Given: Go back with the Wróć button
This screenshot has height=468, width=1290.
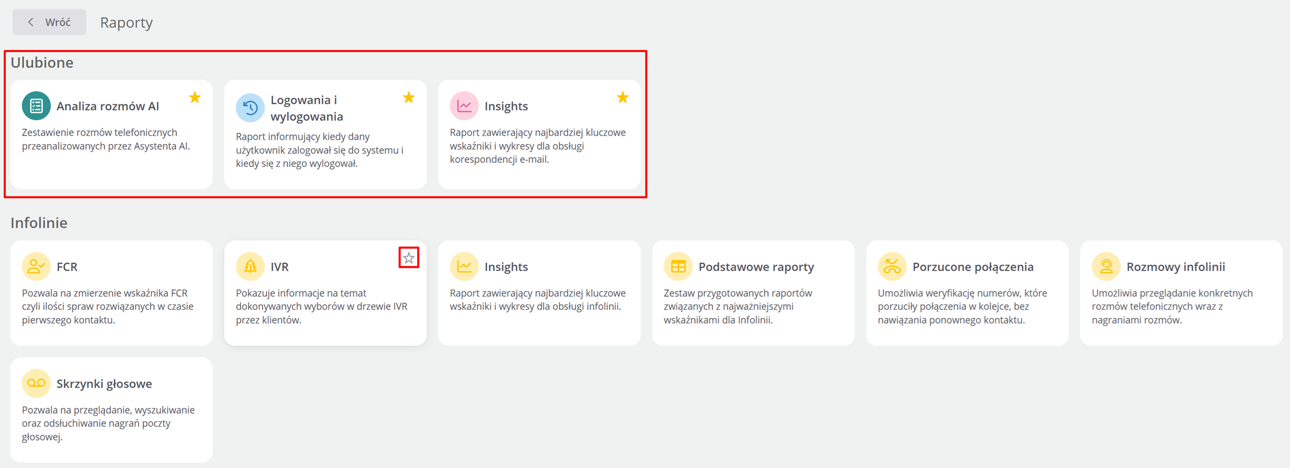Looking at the screenshot, I should click(50, 22).
